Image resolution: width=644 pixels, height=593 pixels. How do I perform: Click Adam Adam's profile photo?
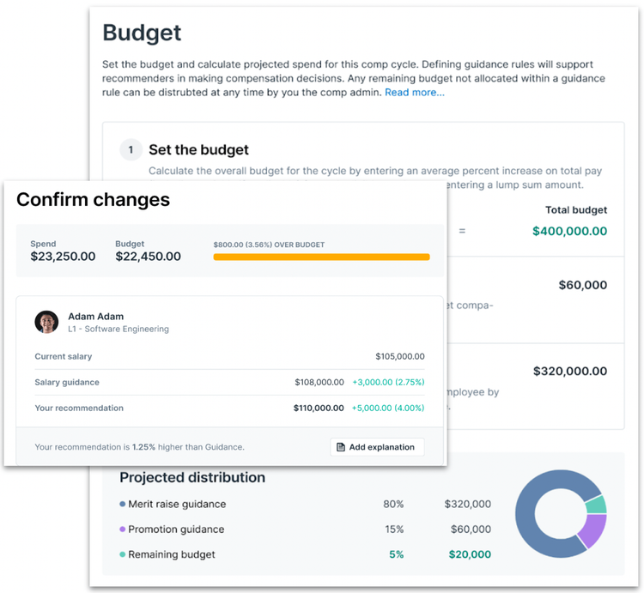[x=46, y=322]
